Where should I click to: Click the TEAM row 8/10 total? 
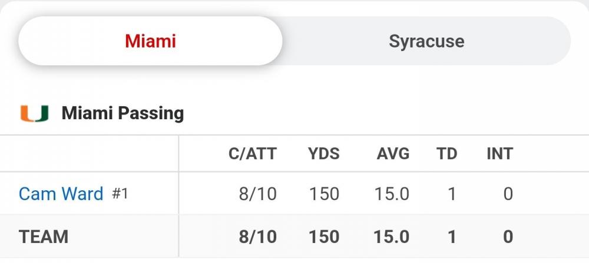tap(257, 237)
